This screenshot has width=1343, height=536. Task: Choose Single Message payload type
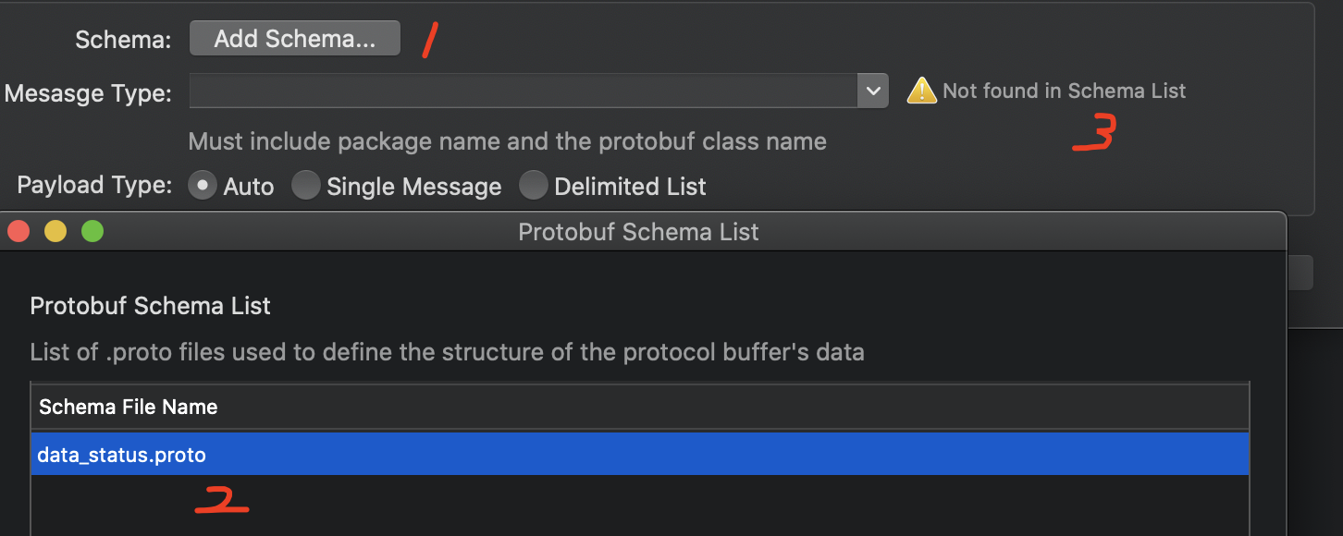(305, 185)
